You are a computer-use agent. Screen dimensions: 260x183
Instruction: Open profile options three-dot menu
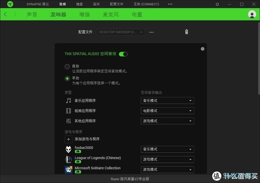[x=151, y=32]
